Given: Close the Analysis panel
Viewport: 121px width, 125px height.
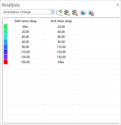Looking at the screenshot, I should point(118,5).
